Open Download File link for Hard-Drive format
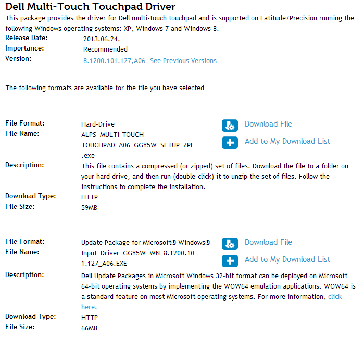Image resolution: width=364 pixels, height=337 pixels. (x=268, y=124)
